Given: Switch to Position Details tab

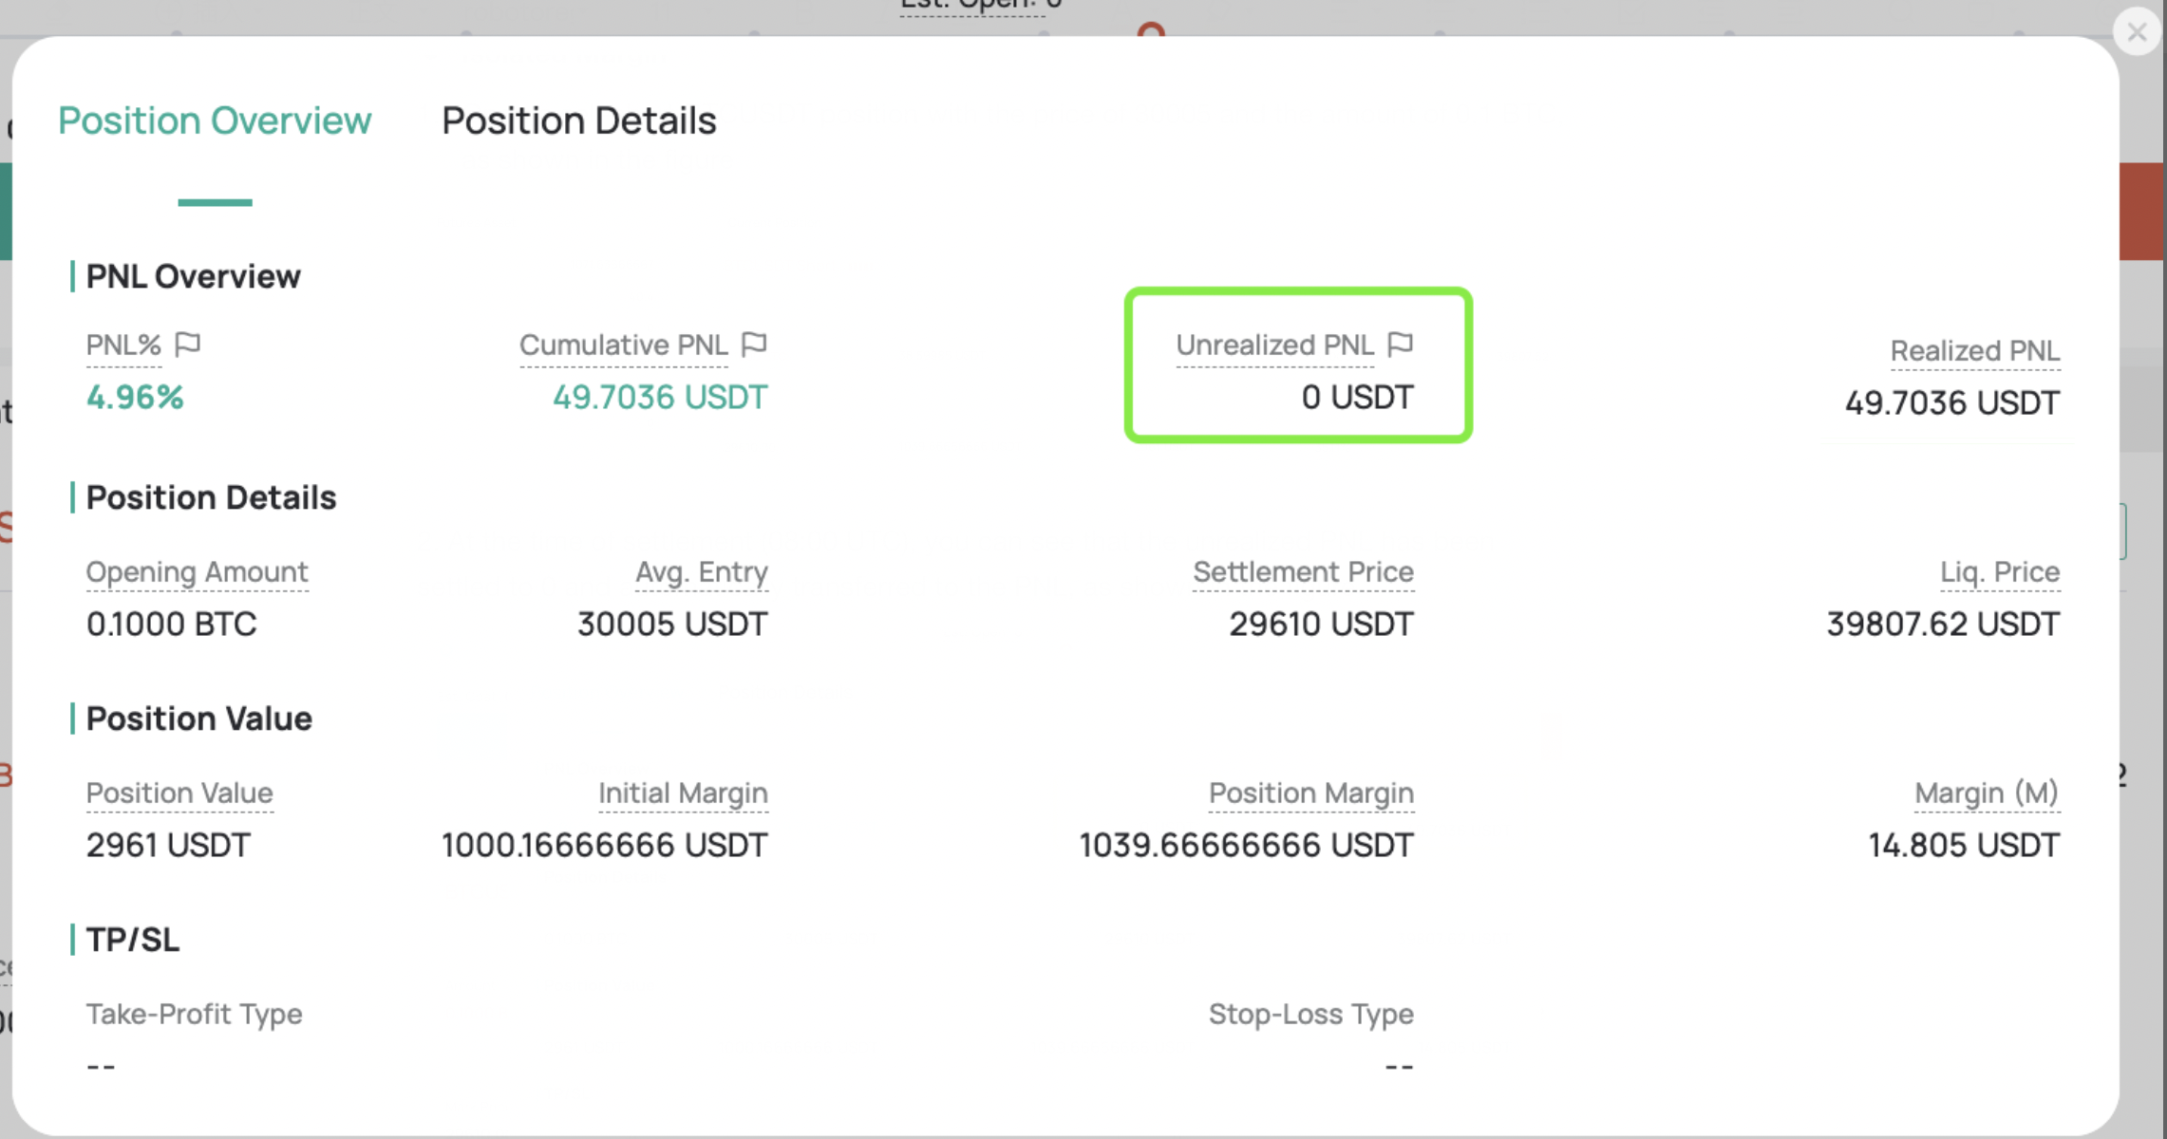Looking at the screenshot, I should coord(578,121).
